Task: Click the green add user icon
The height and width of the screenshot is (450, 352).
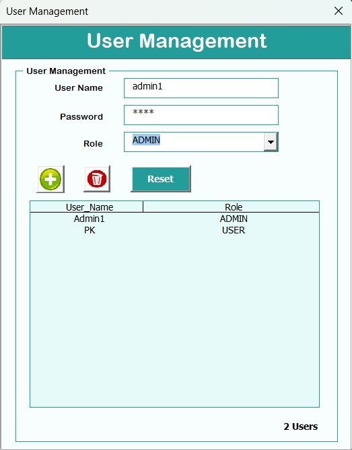Action: pyautogui.click(x=50, y=179)
